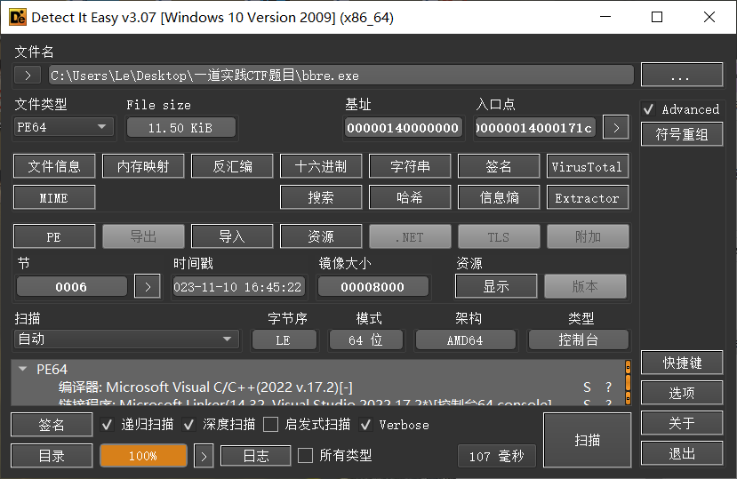Click the upper 签名 signatures button
The image size is (737, 479).
coord(498,166)
